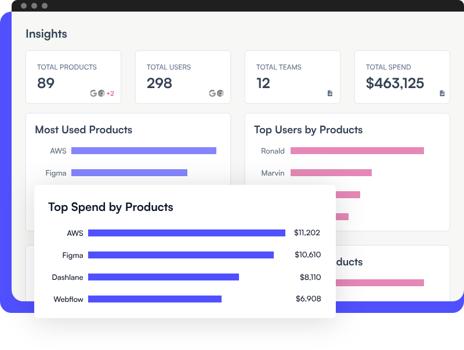Select Ronald's usage bar

click(357, 151)
